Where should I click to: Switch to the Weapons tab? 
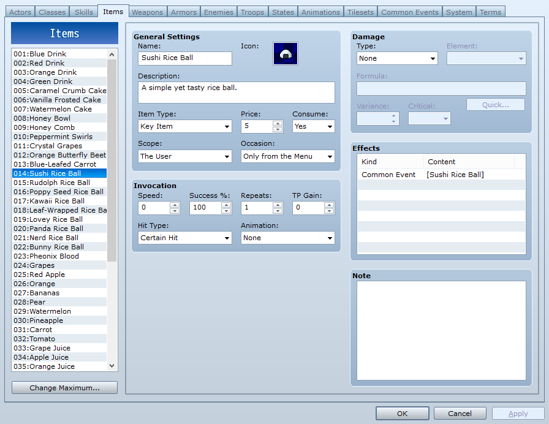(x=147, y=11)
